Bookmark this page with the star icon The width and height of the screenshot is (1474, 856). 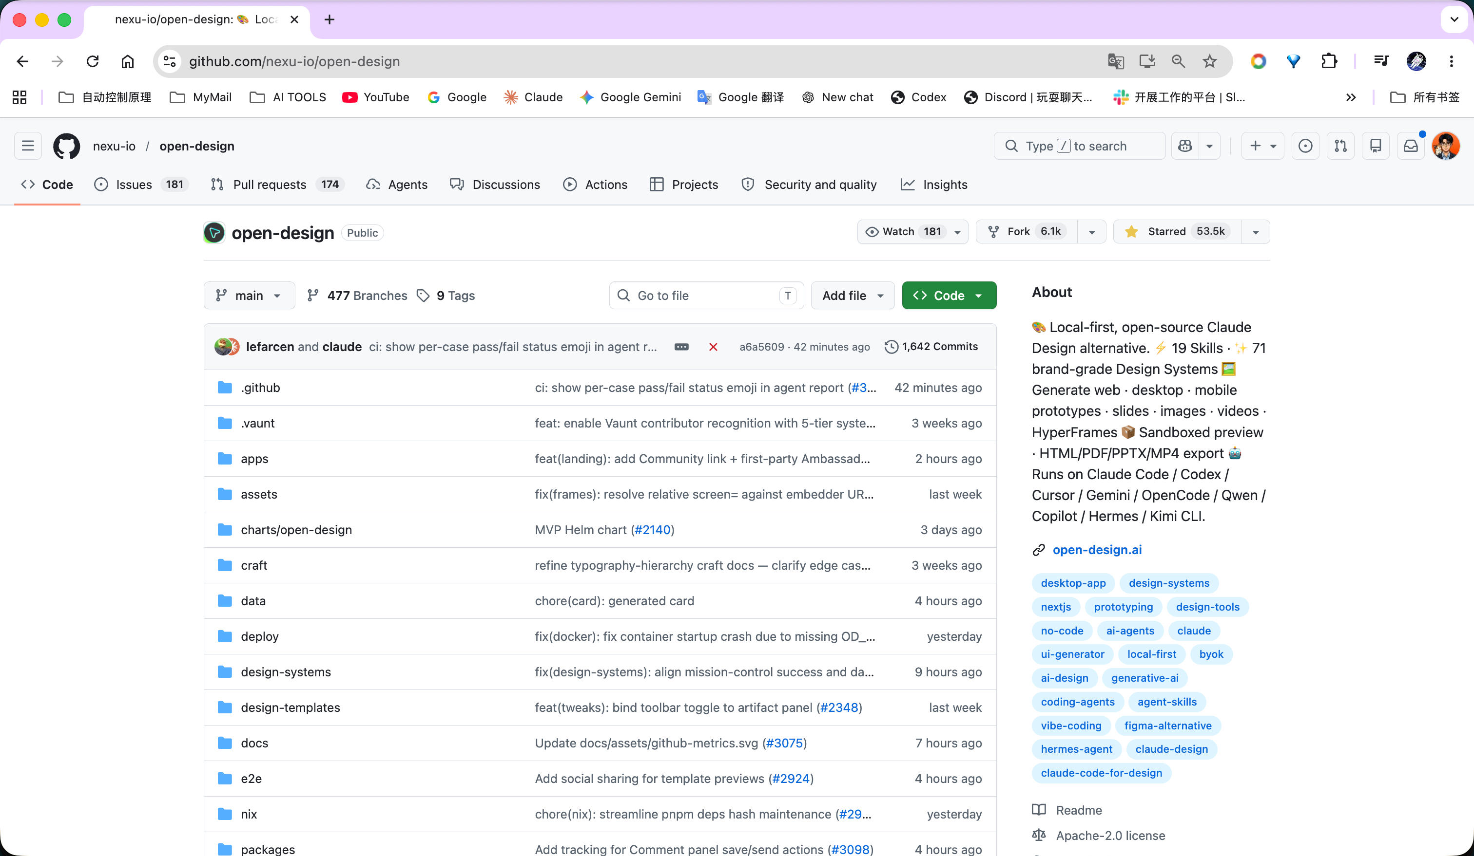tap(1210, 61)
